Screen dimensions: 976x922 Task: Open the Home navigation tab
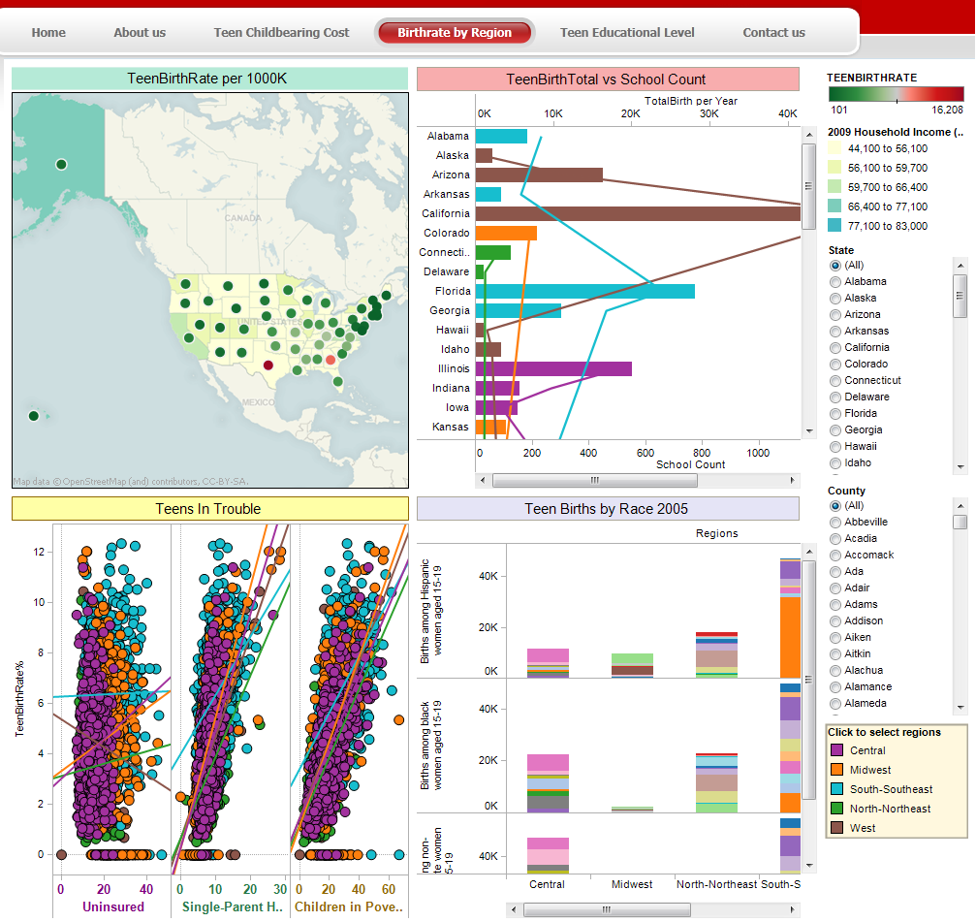tap(48, 33)
